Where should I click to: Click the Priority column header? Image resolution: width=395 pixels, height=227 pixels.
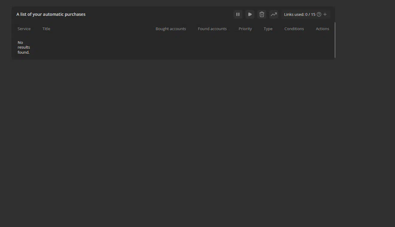click(245, 29)
